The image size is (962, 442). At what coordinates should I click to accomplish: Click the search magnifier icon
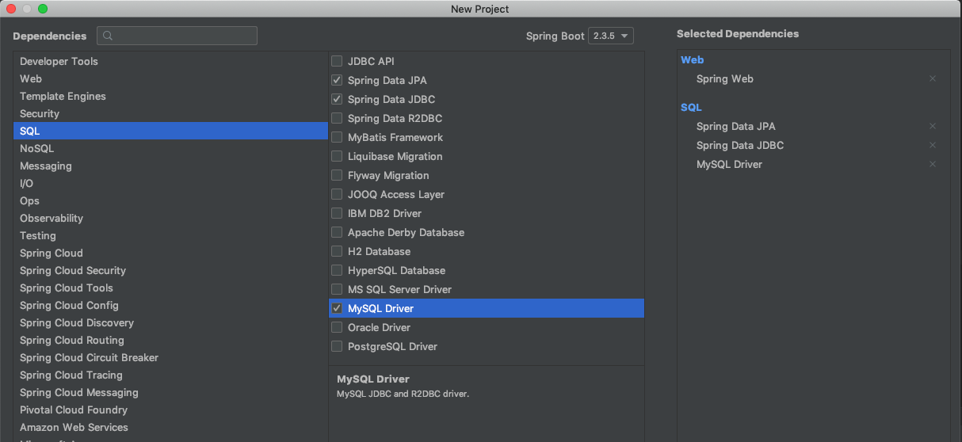(109, 36)
